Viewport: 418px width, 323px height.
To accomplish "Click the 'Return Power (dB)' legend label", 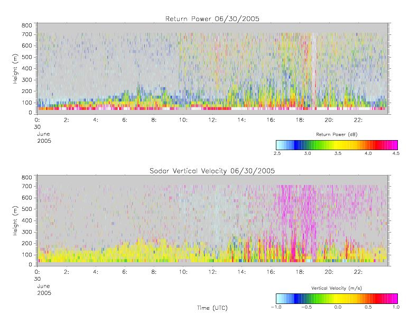I will (337, 134).
